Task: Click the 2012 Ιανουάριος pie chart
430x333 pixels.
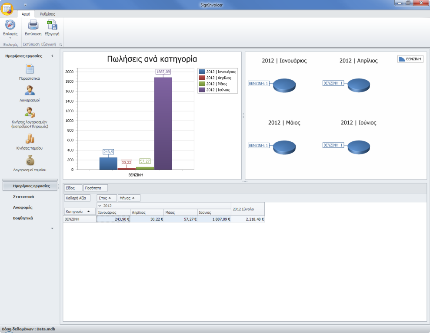Action: click(284, 85)
